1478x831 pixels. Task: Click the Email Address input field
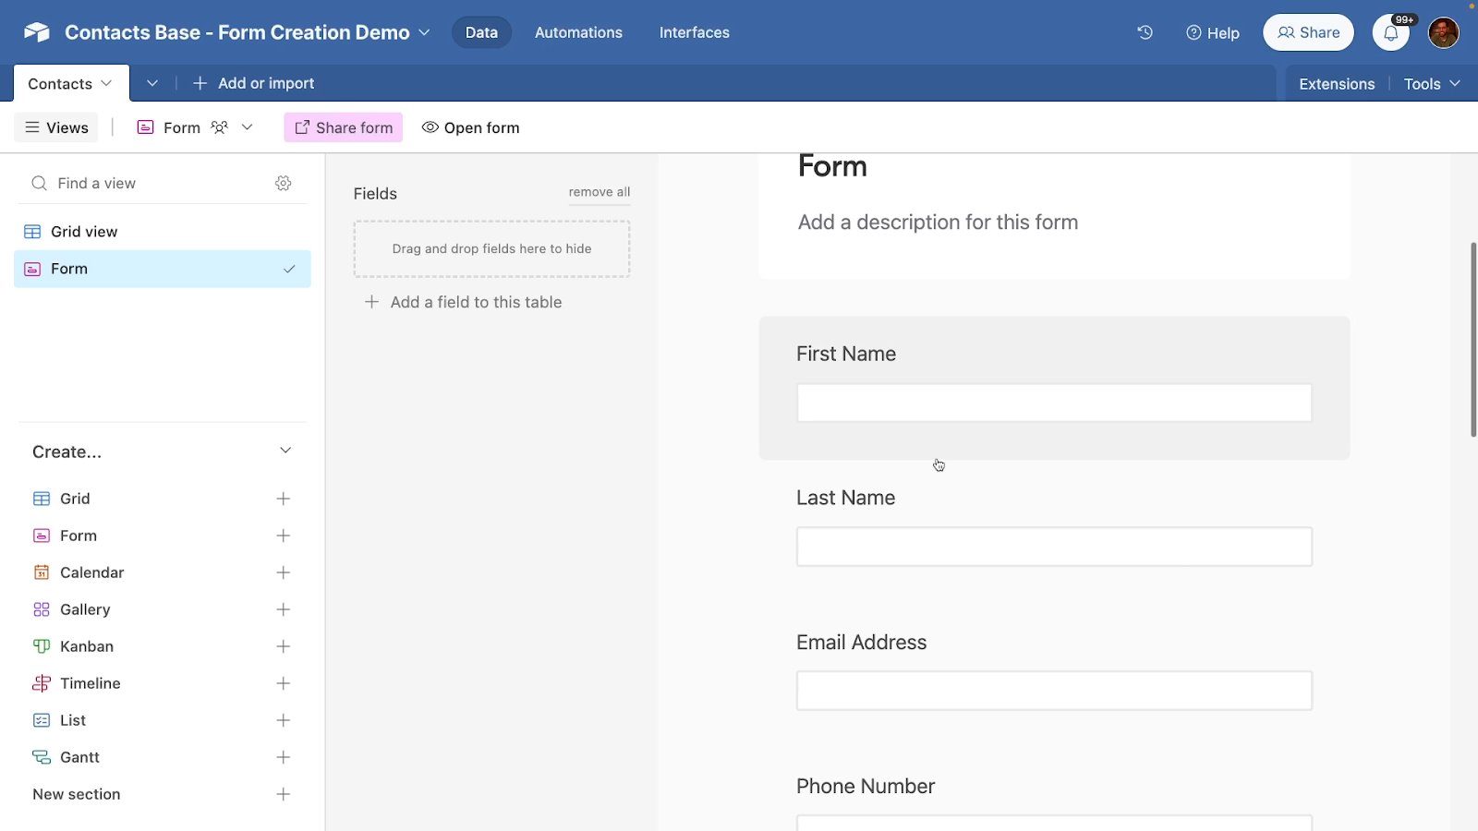click(x=1054, y=691)
